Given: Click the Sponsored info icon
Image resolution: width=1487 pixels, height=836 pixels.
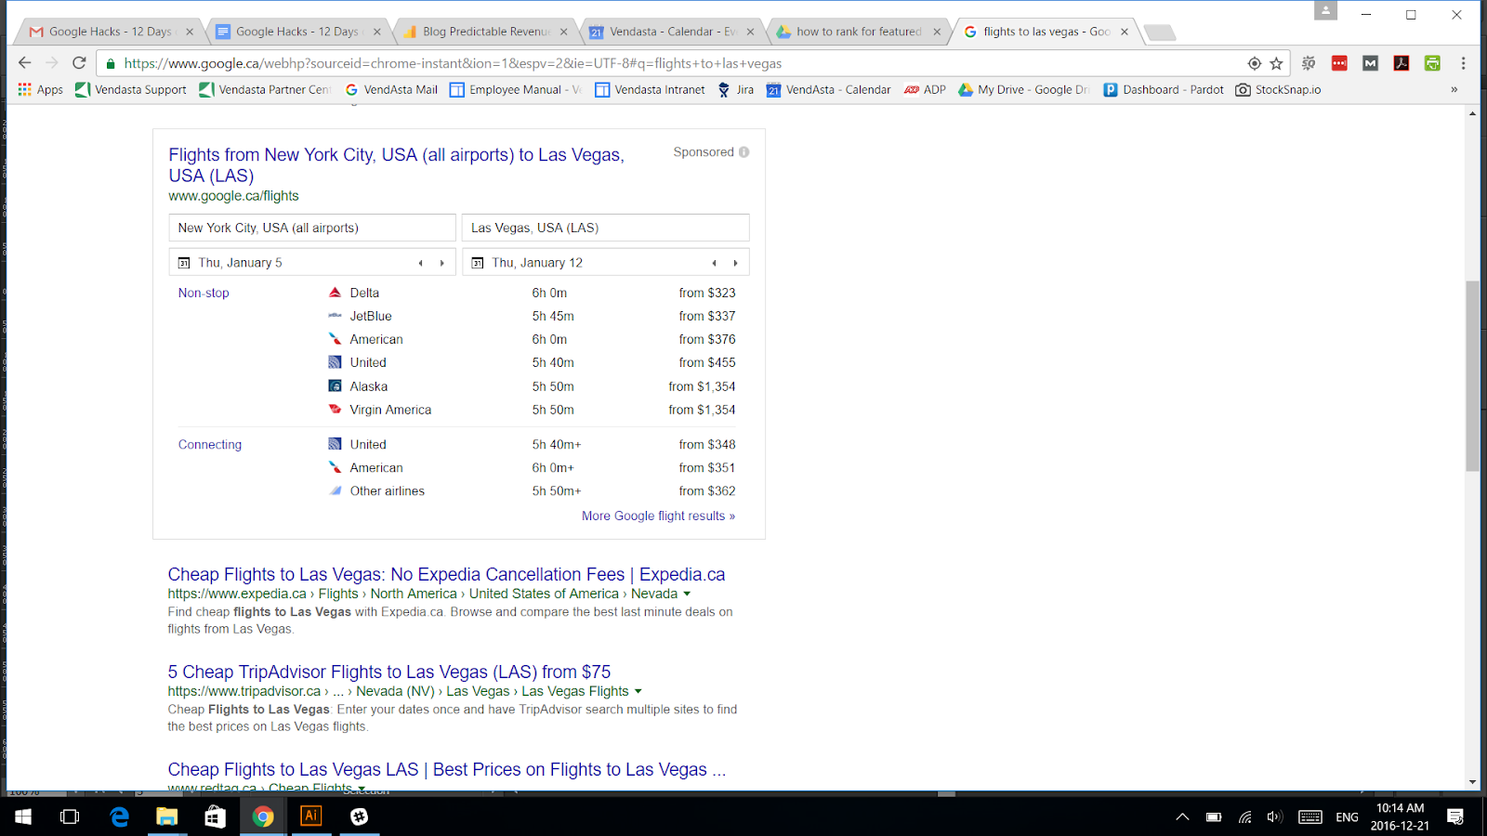Looking at the screenshot, I should [x=743, y=152].
